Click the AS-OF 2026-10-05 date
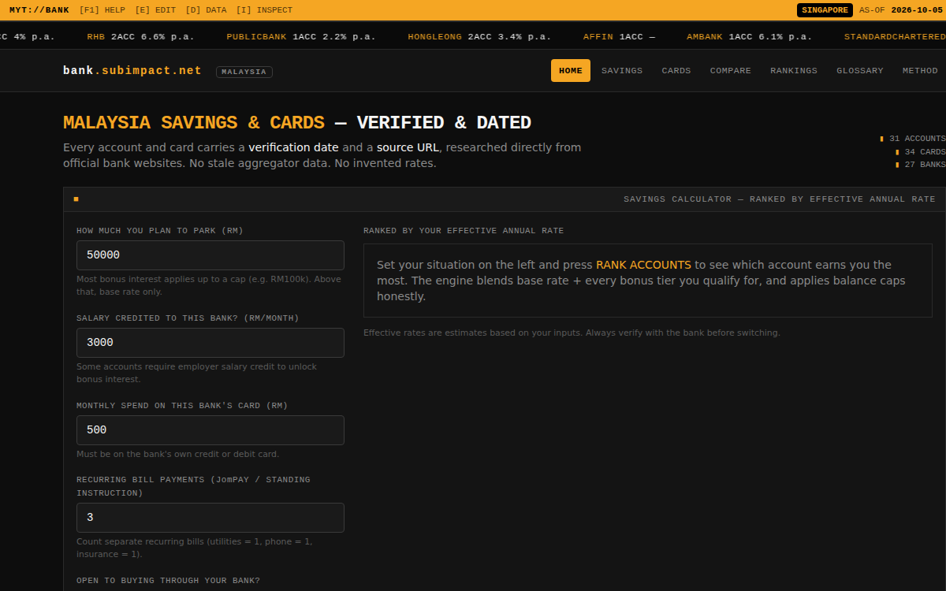The width and height of the screenshot is (946, 591). [901, 10]
